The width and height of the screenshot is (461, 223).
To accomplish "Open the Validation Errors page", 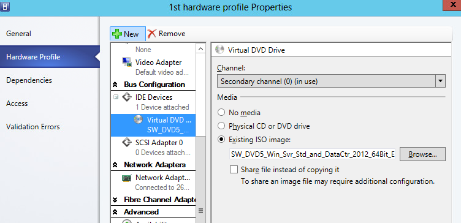I will (33, 127).
